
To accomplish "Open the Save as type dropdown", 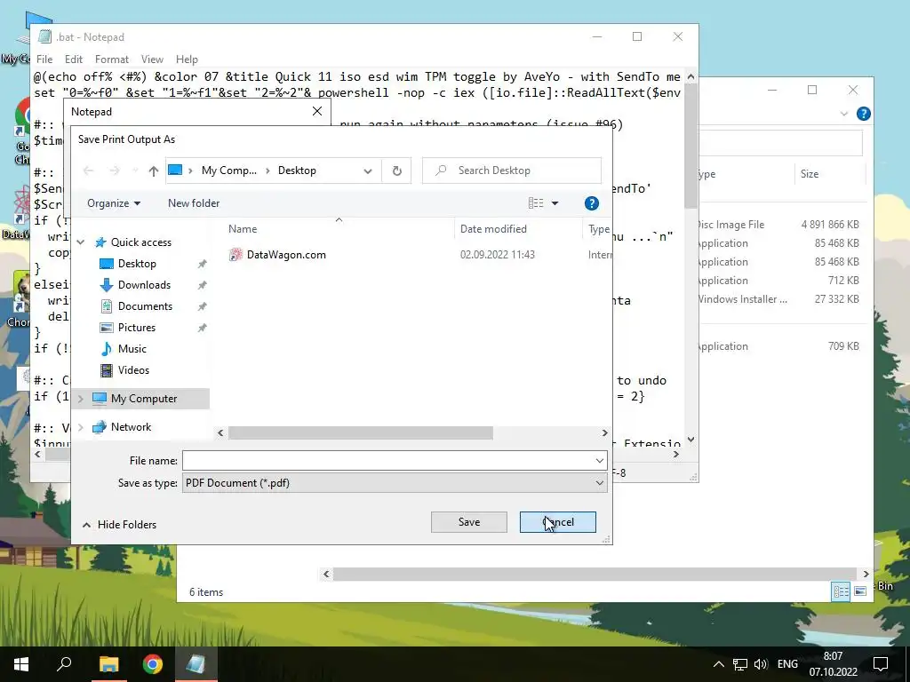I will 600,483.
